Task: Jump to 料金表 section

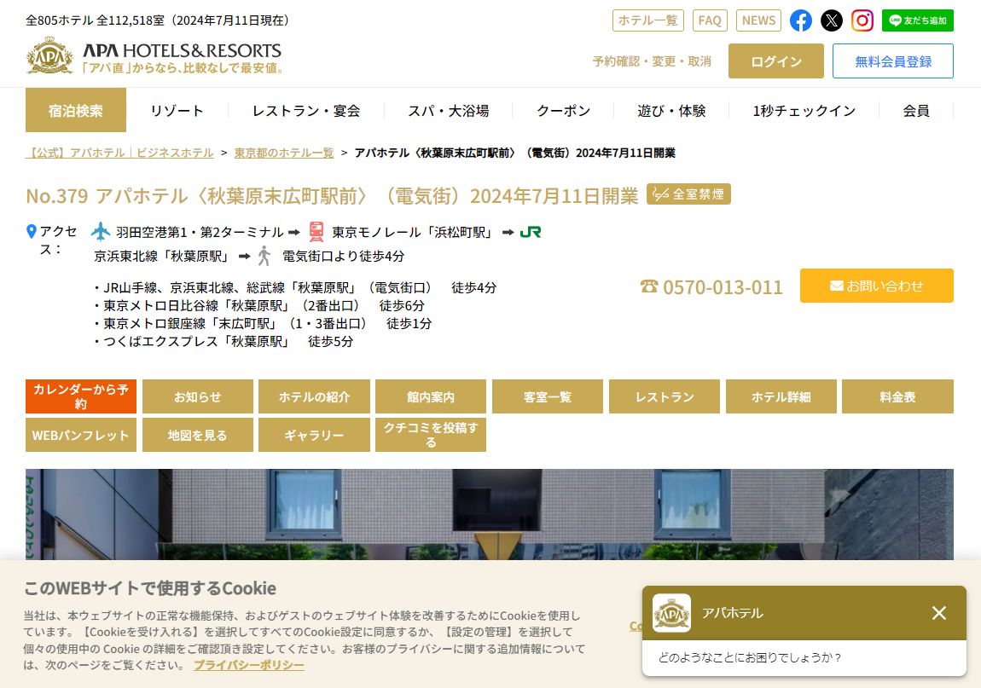Action: tap(897, 396)
